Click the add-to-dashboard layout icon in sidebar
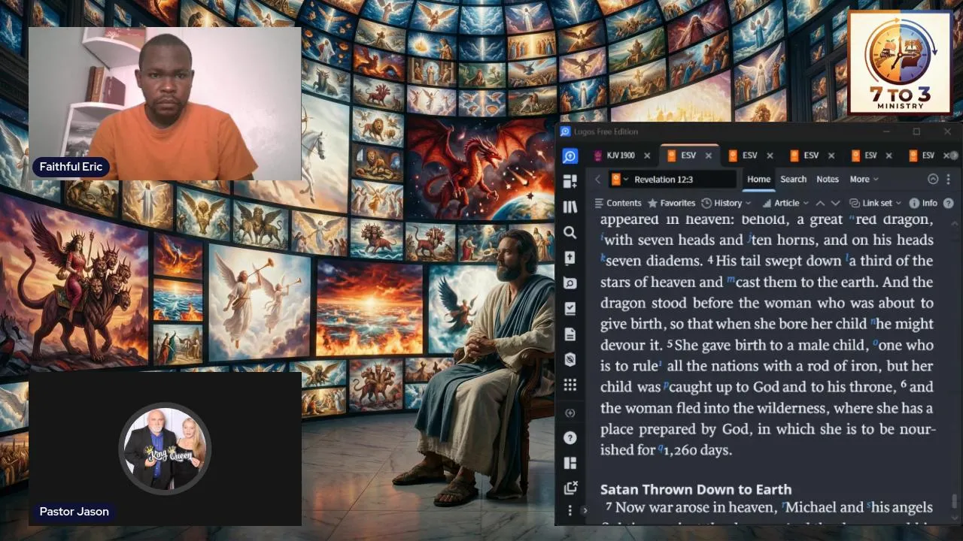This screenshot has height=541, width=963. pos(570,181)
